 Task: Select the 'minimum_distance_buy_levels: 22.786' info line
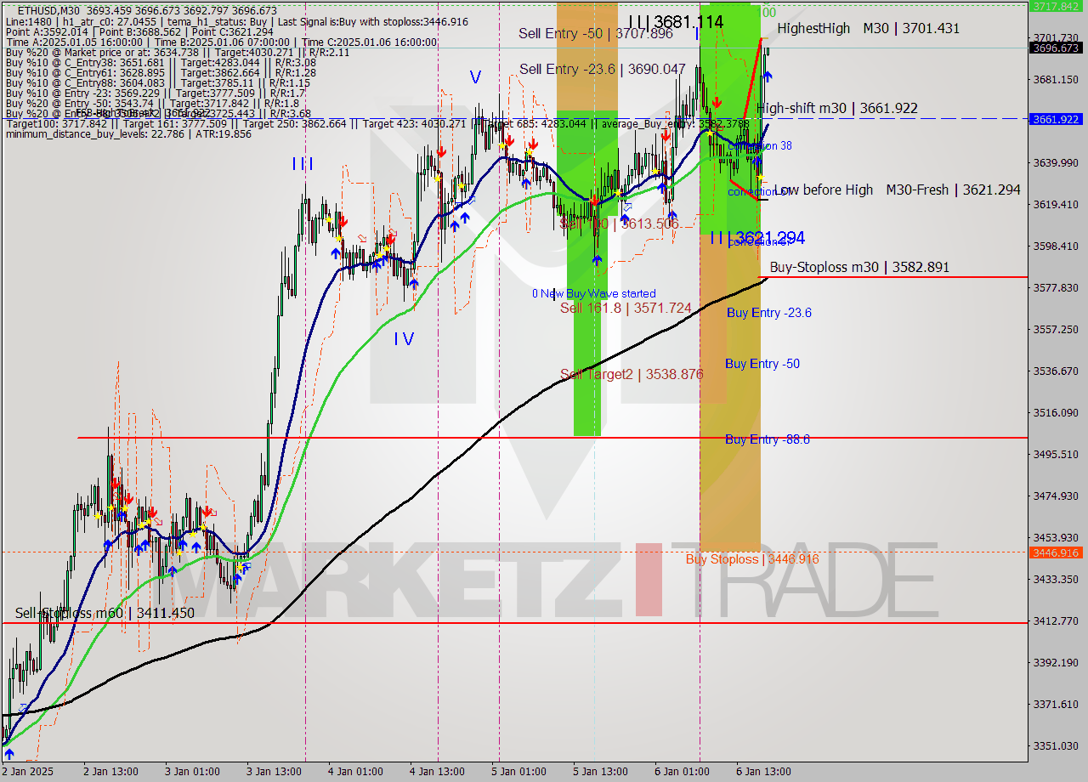[128, 133]
